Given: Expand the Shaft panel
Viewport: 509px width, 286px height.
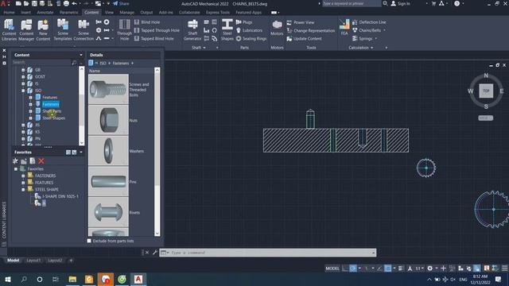Looking at the screenshot, I should click(x=198, y=48).
